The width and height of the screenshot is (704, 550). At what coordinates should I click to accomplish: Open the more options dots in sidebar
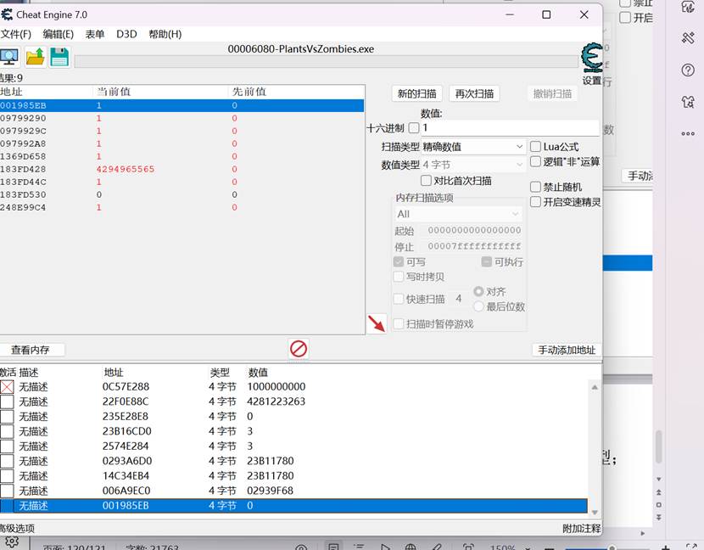pos(688,133)
